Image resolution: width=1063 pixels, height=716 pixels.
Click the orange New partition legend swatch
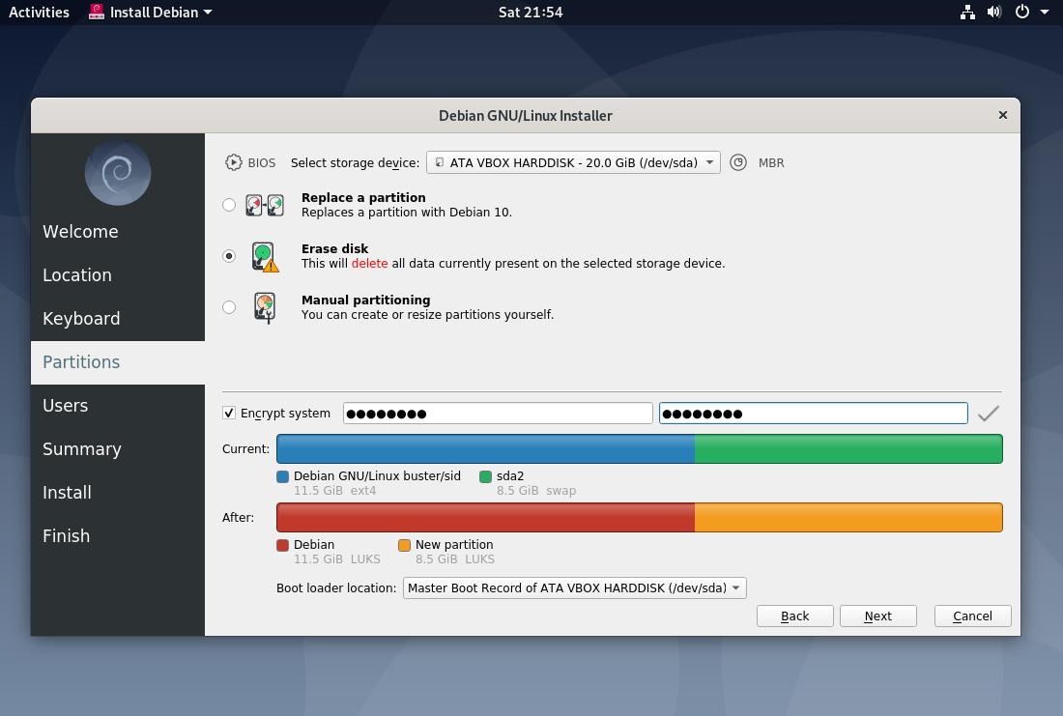tap(404, 545)
